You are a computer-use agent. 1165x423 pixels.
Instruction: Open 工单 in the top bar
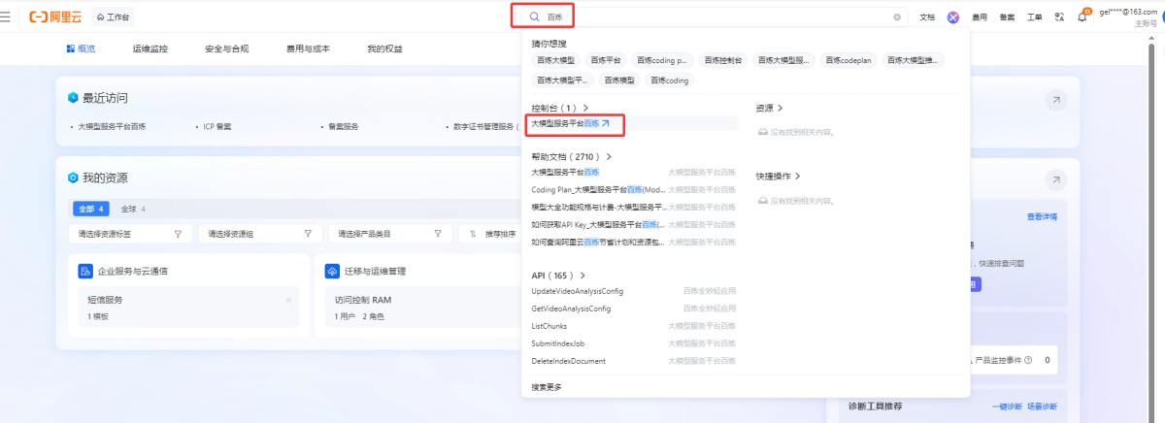[x=1034, y=16]
